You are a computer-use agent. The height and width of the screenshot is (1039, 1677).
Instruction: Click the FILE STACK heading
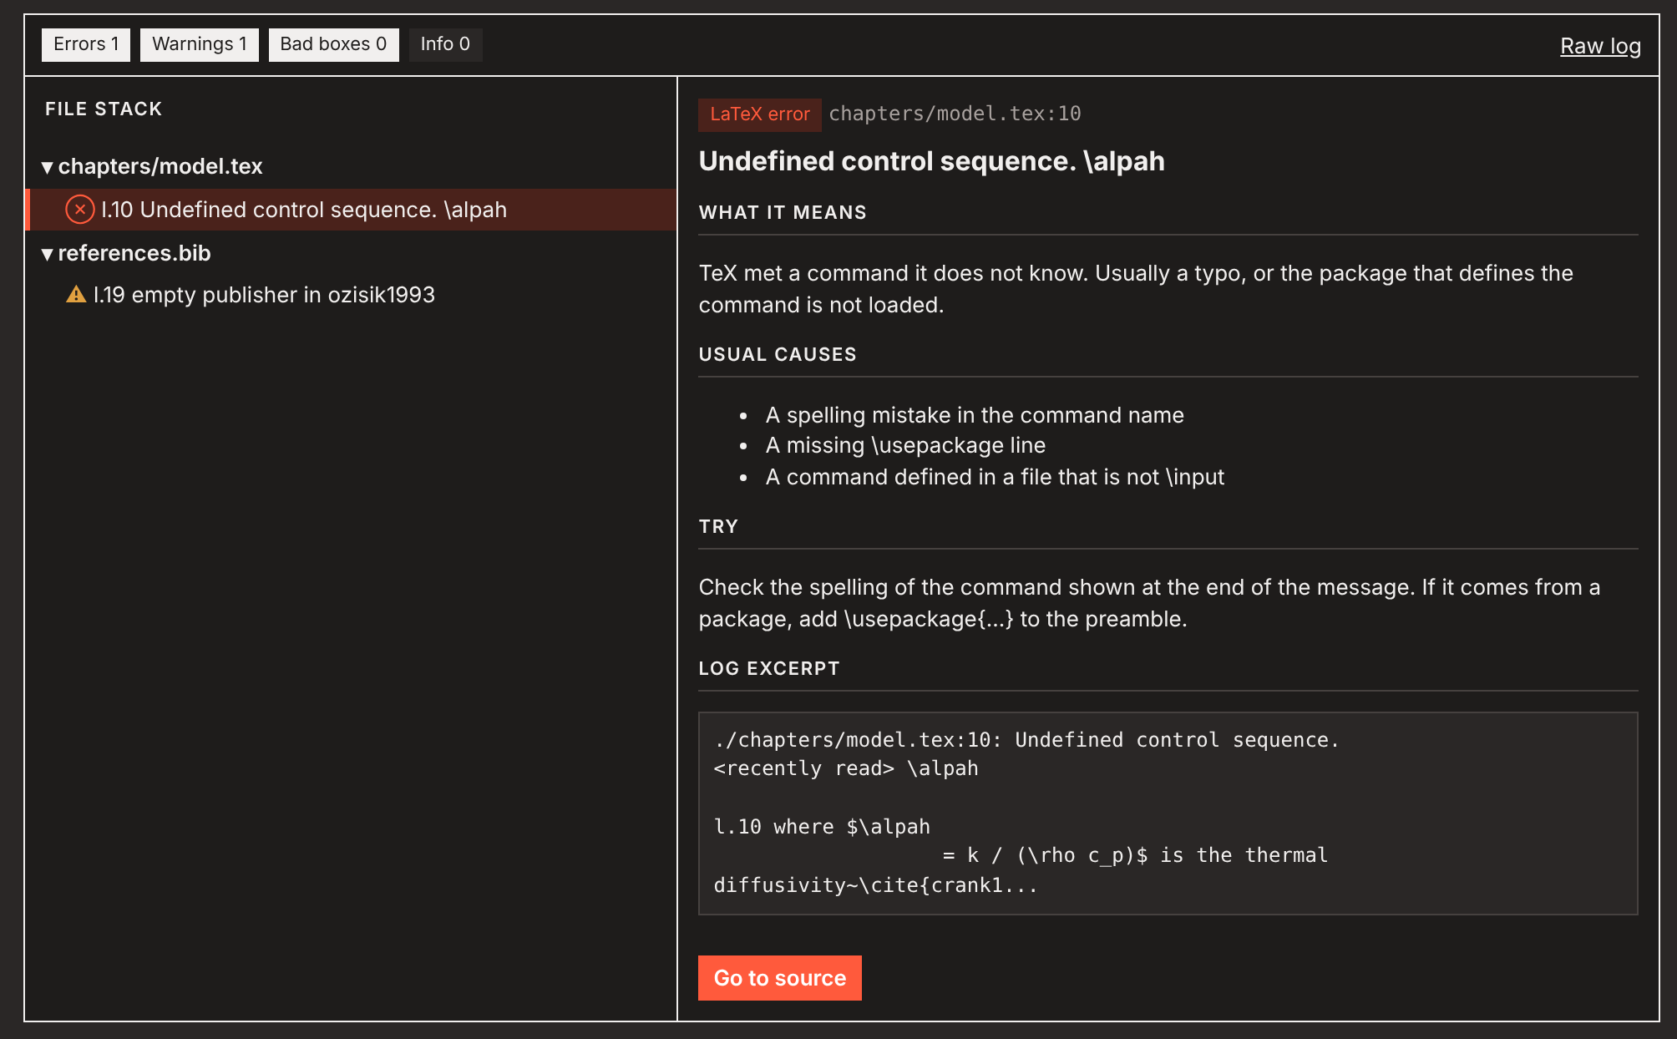coord(104,109)
